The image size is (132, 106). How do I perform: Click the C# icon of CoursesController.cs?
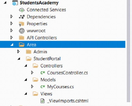pyautogui.click(x=43, y=73)
